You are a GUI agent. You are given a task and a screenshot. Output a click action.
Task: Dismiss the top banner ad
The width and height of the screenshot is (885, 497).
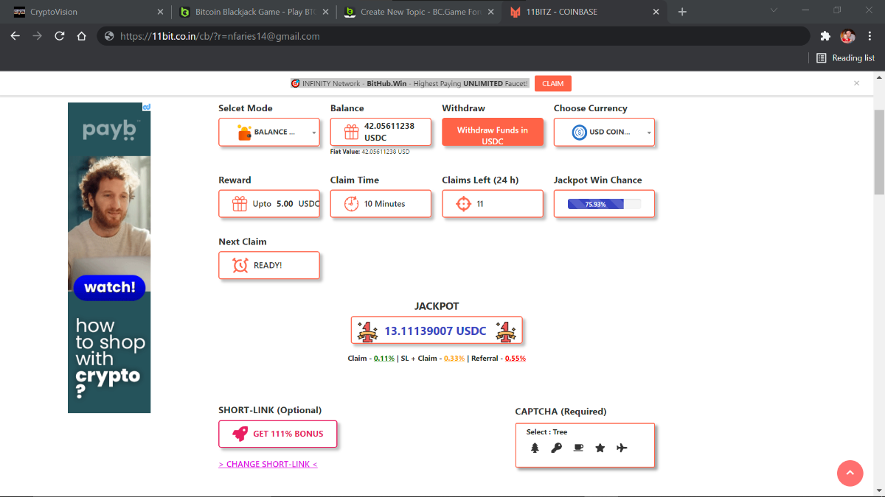856,83
